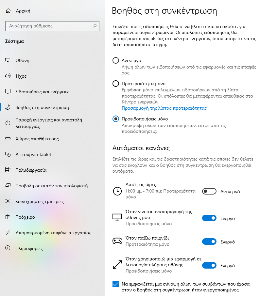Turn off the full-screen app rule toggle

209,265
